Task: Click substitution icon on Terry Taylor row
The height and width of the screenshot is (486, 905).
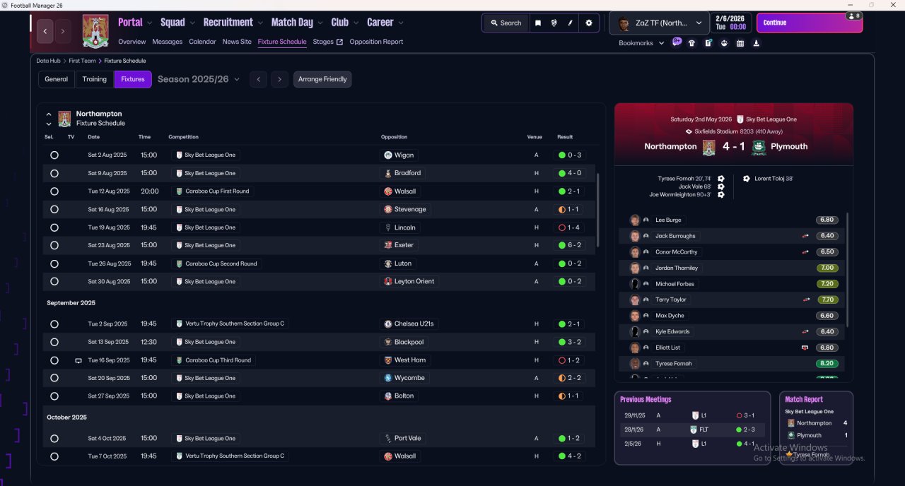Action: (x=805, y=300)
